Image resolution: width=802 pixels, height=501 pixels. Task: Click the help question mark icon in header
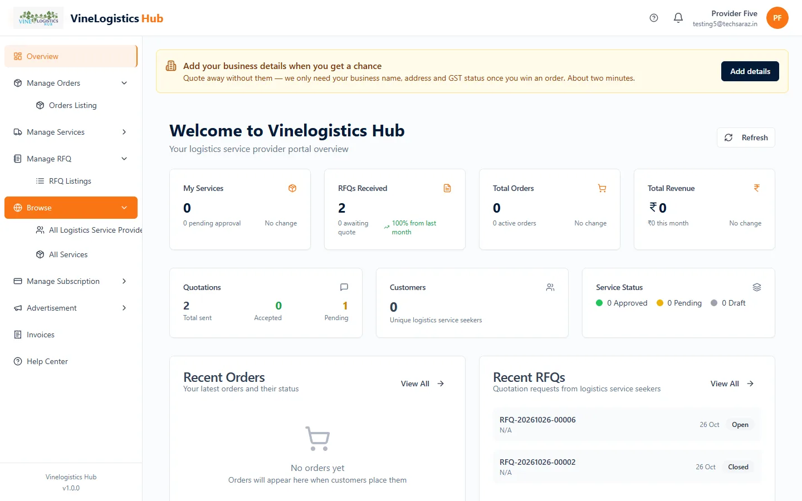click(x=654, y=18)
